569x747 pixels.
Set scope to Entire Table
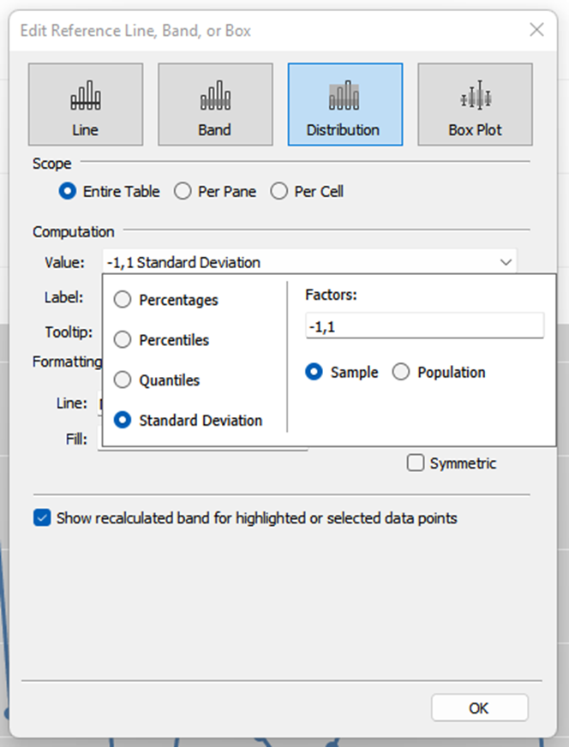click(x=68, y=192)
